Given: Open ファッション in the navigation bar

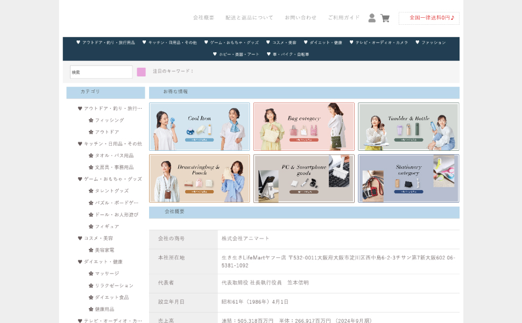Looking at the screenshot, I should 433,43.
